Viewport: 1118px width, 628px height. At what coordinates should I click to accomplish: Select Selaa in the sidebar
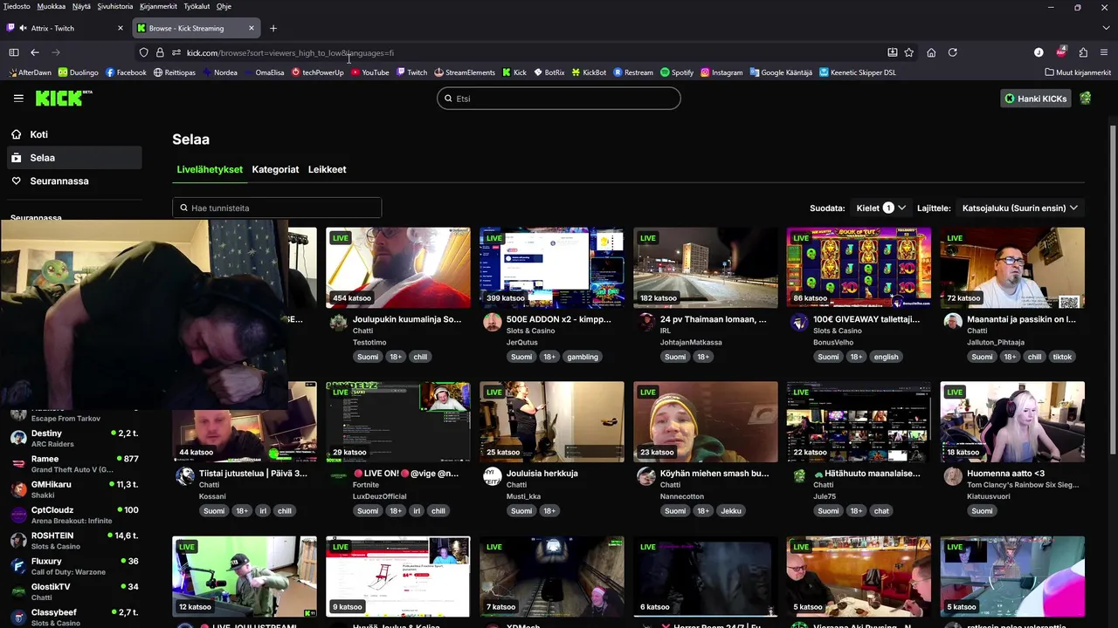coord(73,158)
